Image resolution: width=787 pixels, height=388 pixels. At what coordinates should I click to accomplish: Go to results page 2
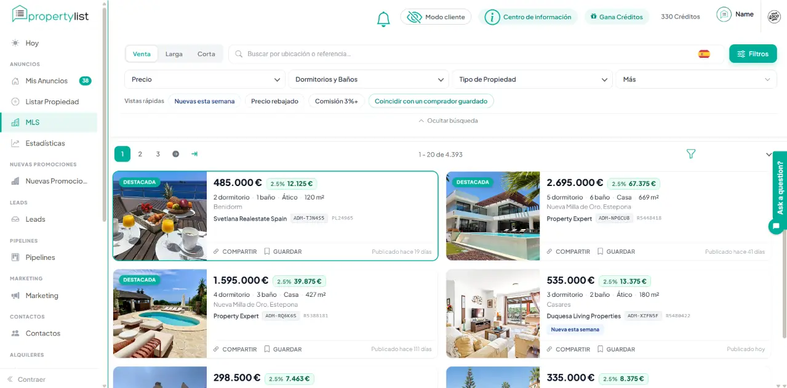click(140, 154)
